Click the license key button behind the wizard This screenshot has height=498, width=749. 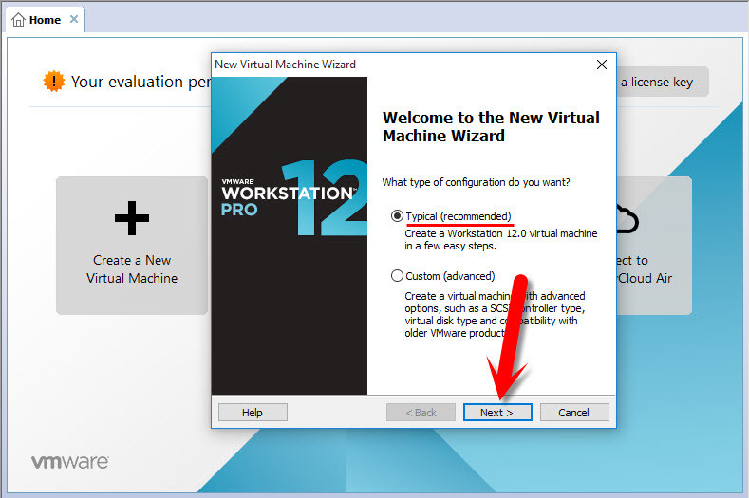(662, 83)
